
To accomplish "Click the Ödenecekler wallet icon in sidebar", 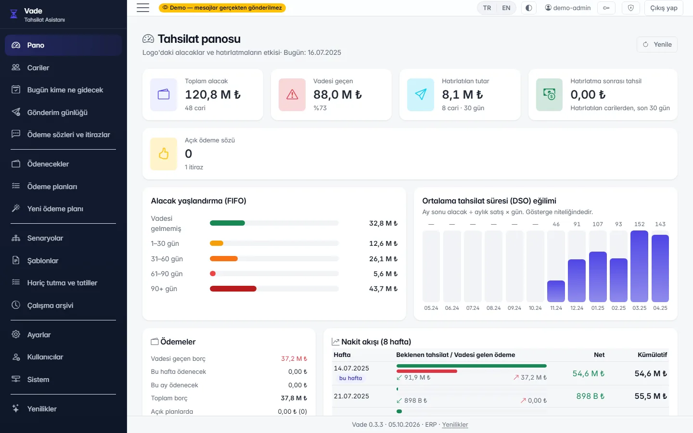I will (x=16, y=164).
